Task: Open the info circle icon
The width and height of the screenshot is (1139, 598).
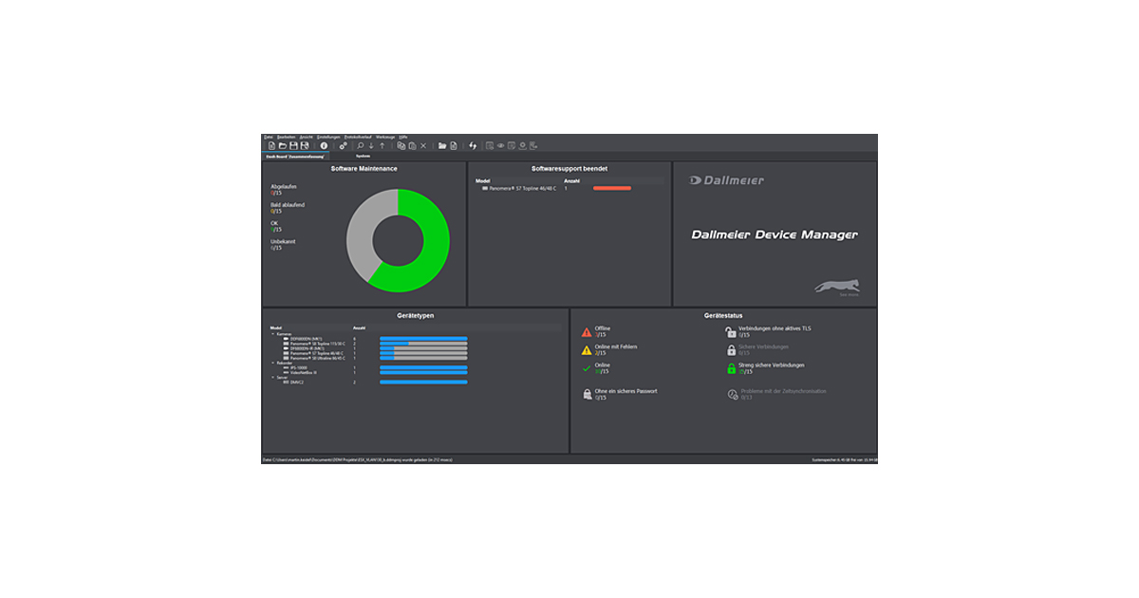Action: pos(323,145)
